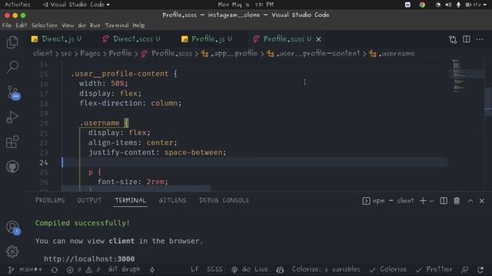
Task: Click the .user__profile-content breadcrumb symbol
Action: 313,54
